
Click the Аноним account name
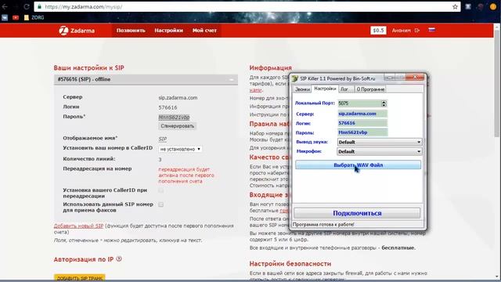point(401,31)
